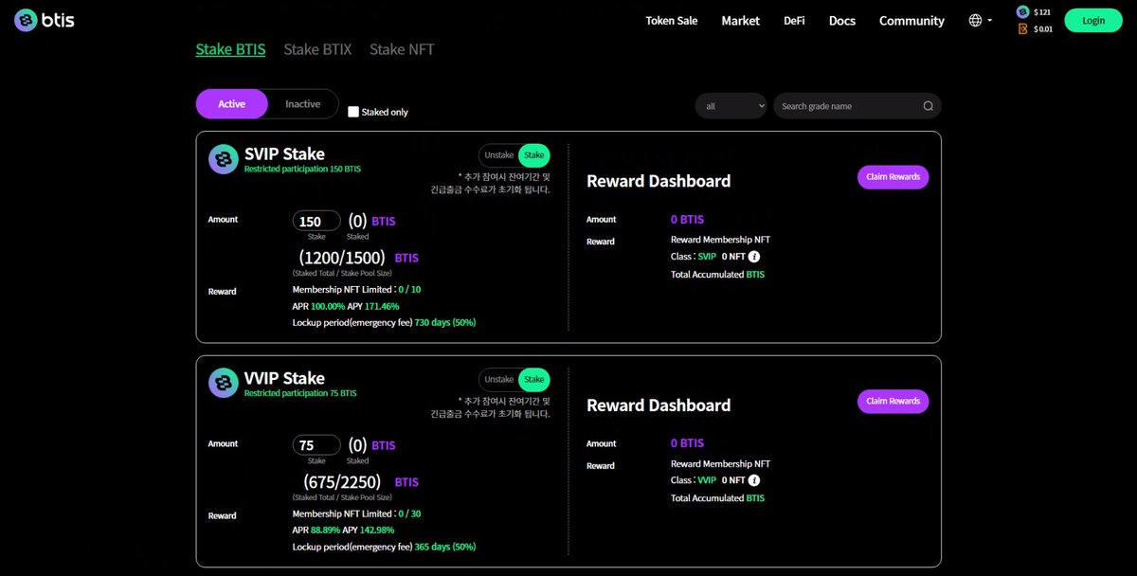
Task: Expand the language dropdown arrow
Action: pos(990,20)
